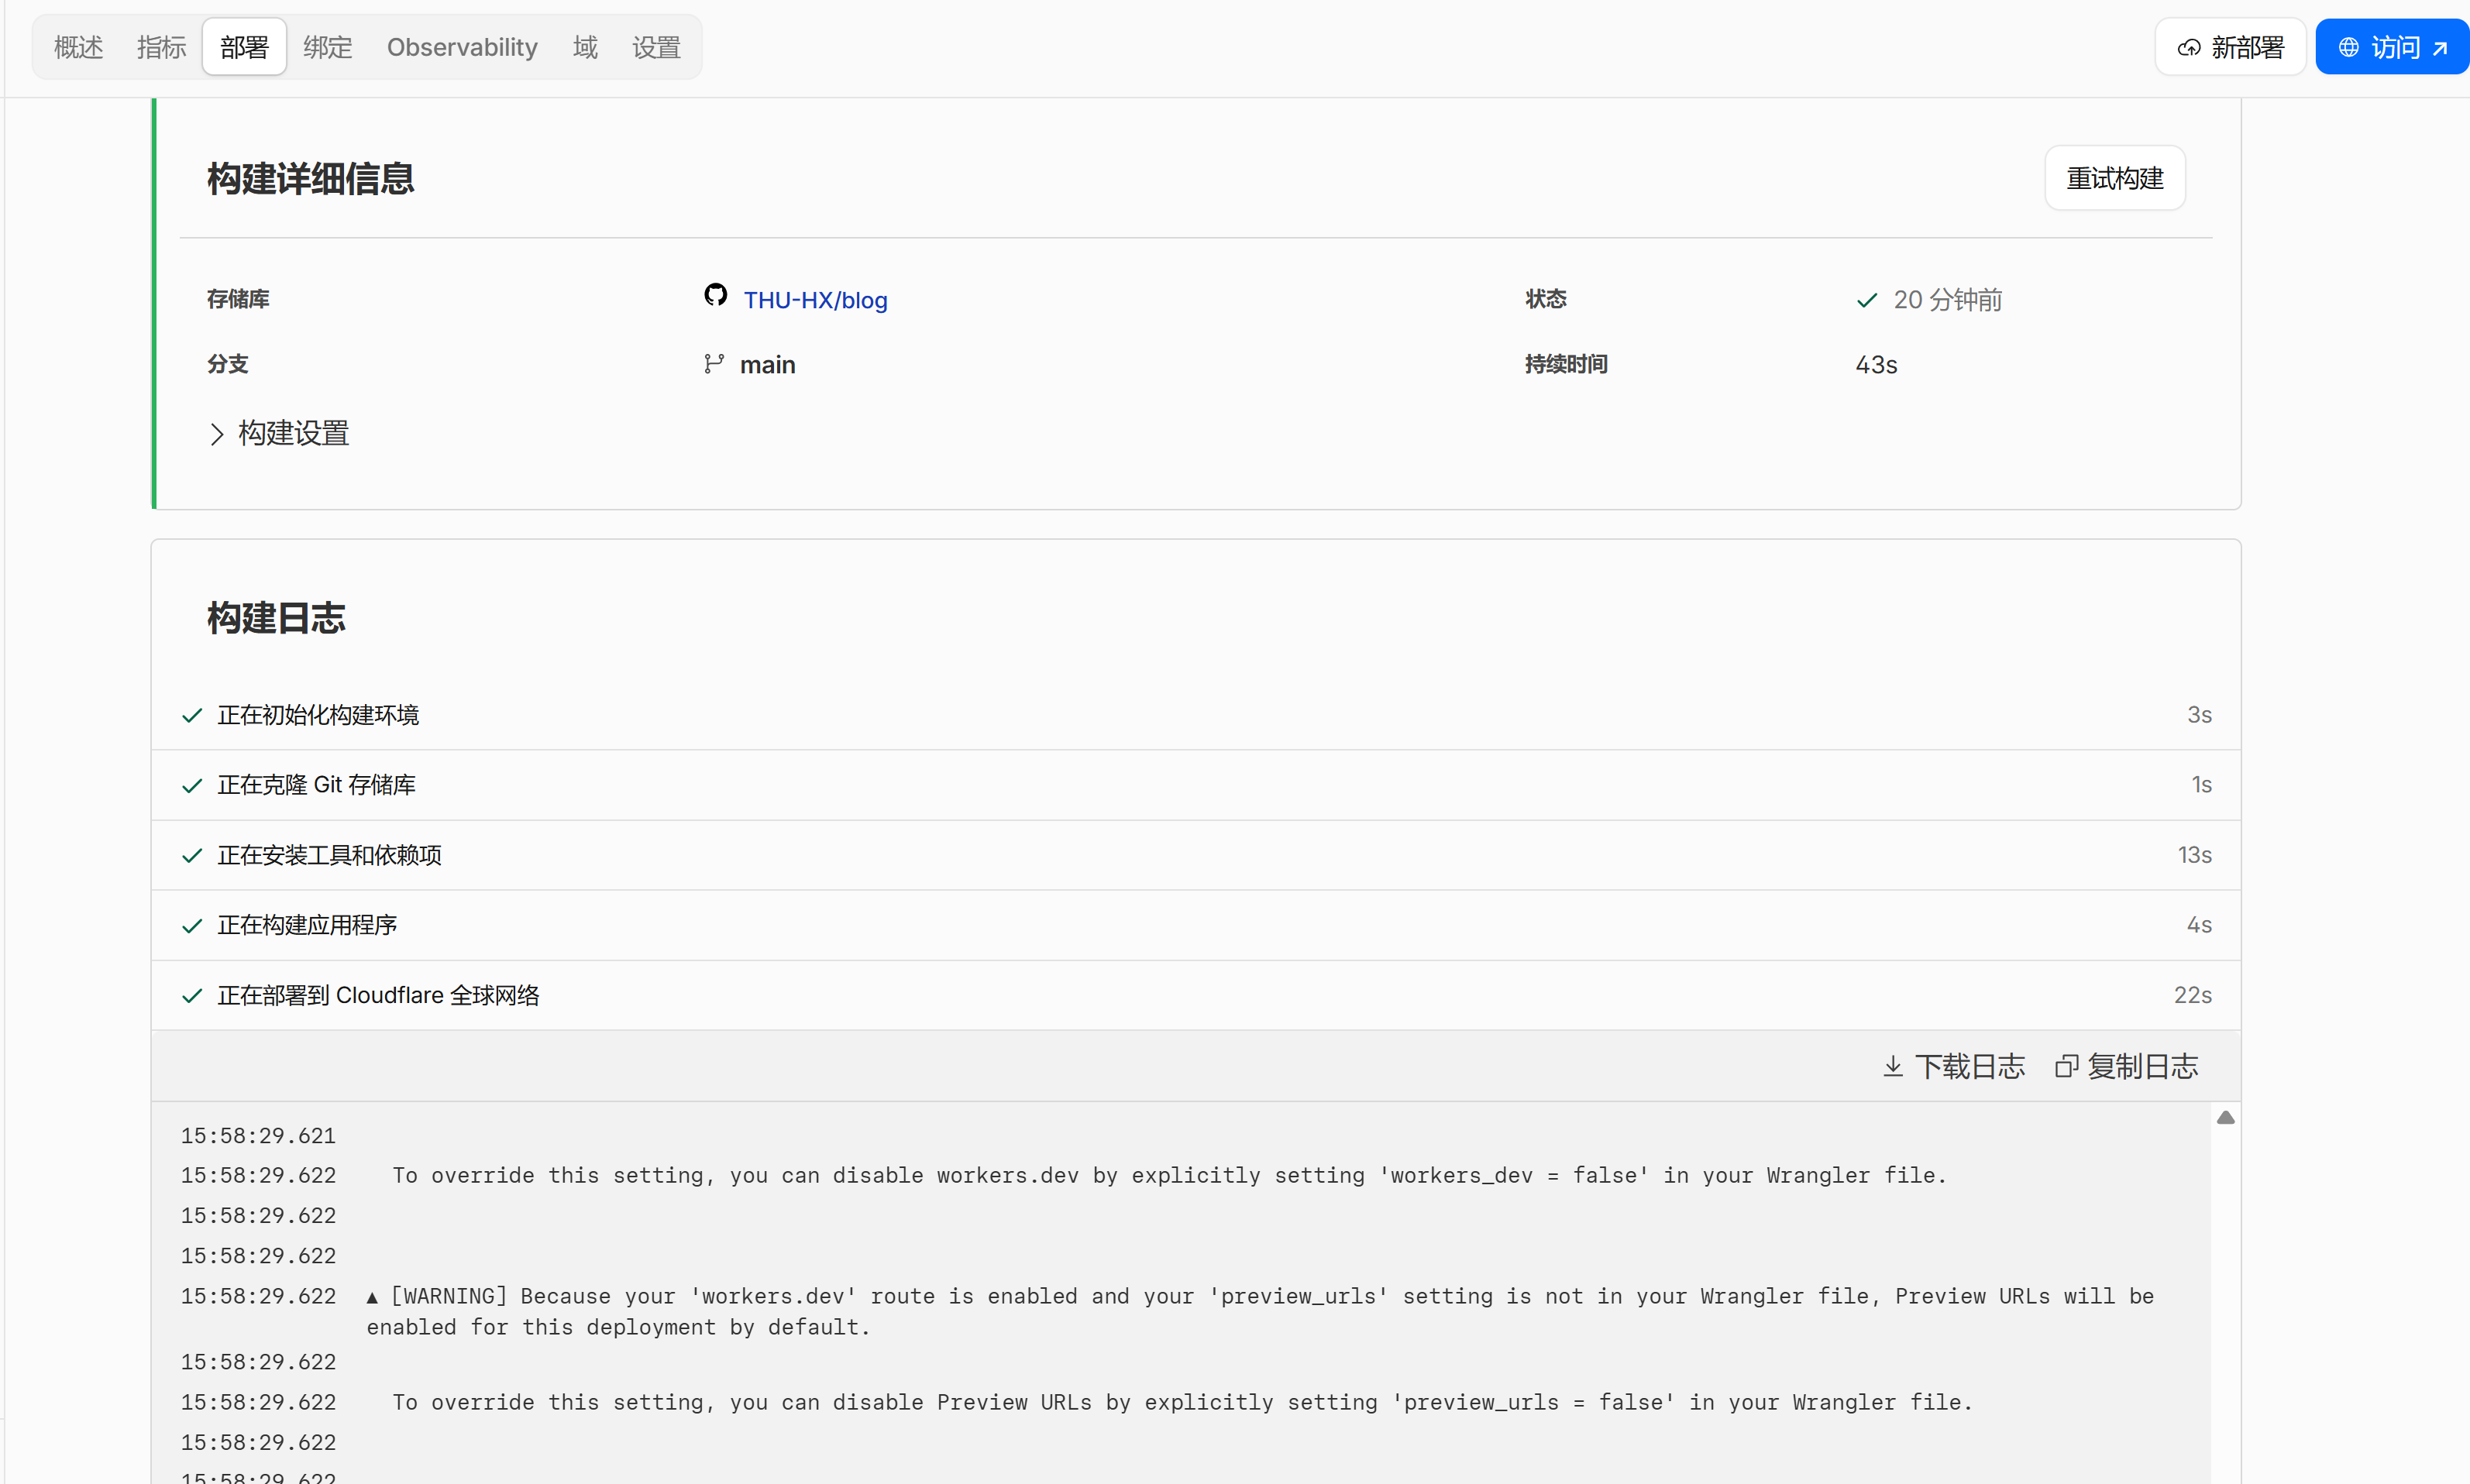The image size is (2470, 1484).
Task: Expand the 正在部署到 Cloudflare 全球网络 step
Action: [x=1196, y=995]
